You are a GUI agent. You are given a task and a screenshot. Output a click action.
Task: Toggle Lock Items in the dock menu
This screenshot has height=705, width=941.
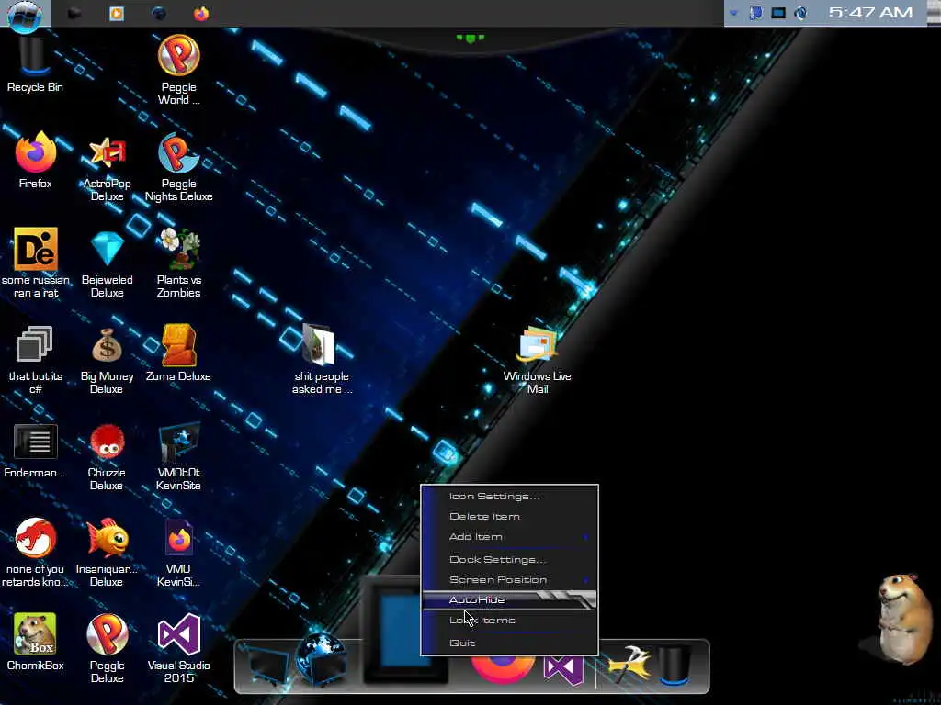click(510, 621)
